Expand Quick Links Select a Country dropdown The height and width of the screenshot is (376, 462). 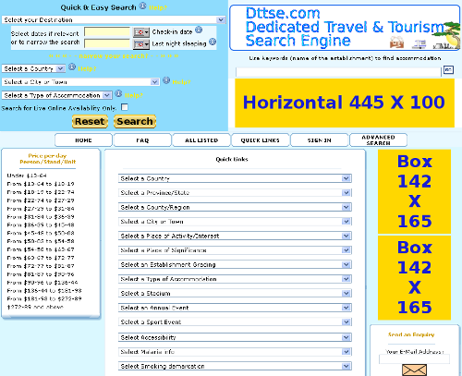(x=235, y=178)
